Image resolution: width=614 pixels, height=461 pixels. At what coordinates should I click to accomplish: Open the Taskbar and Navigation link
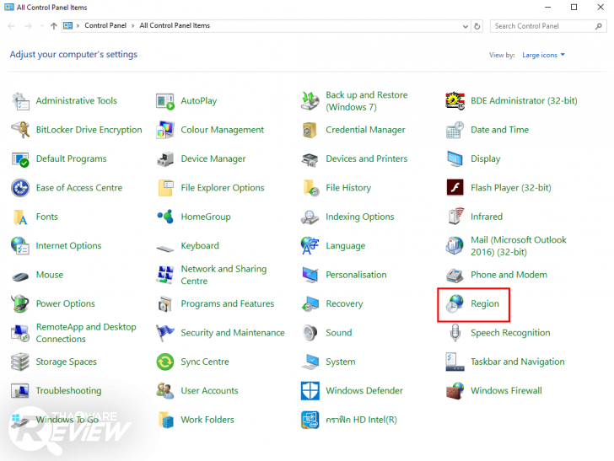(x=517, y=362)
